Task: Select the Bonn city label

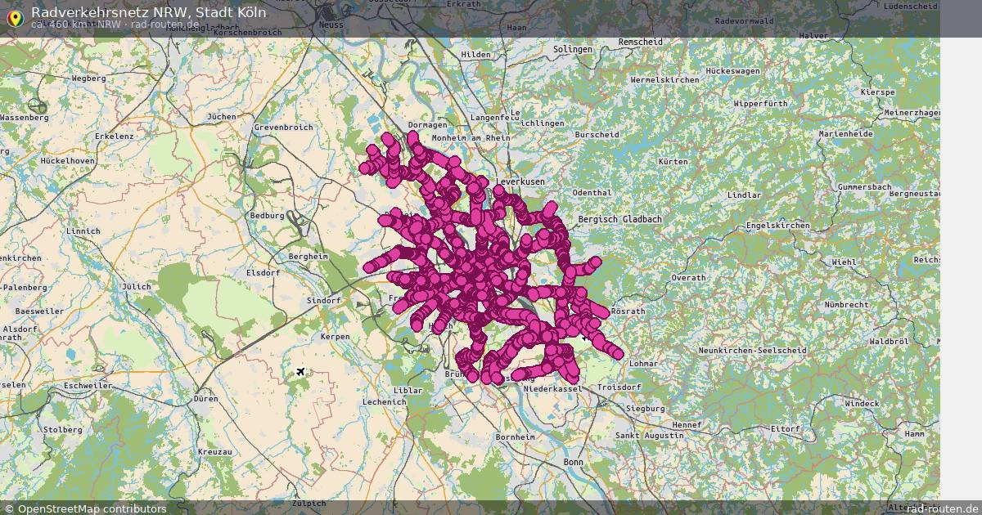Action: [x=575, y=460]
